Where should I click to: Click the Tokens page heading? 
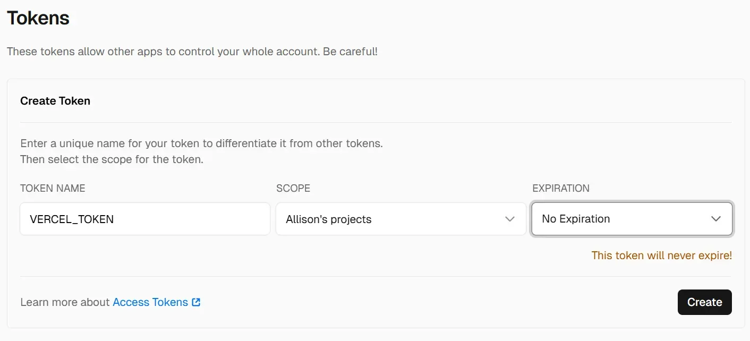tap(38, 18)
